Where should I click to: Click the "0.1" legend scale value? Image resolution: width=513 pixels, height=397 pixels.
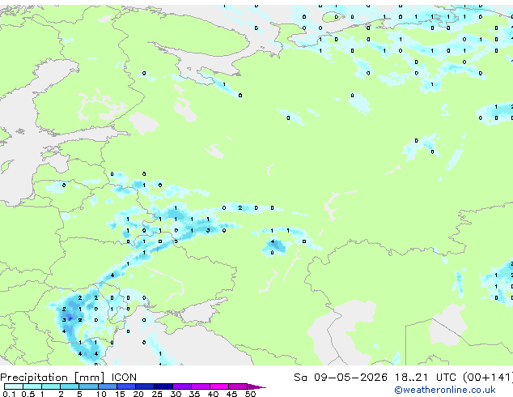9,394
